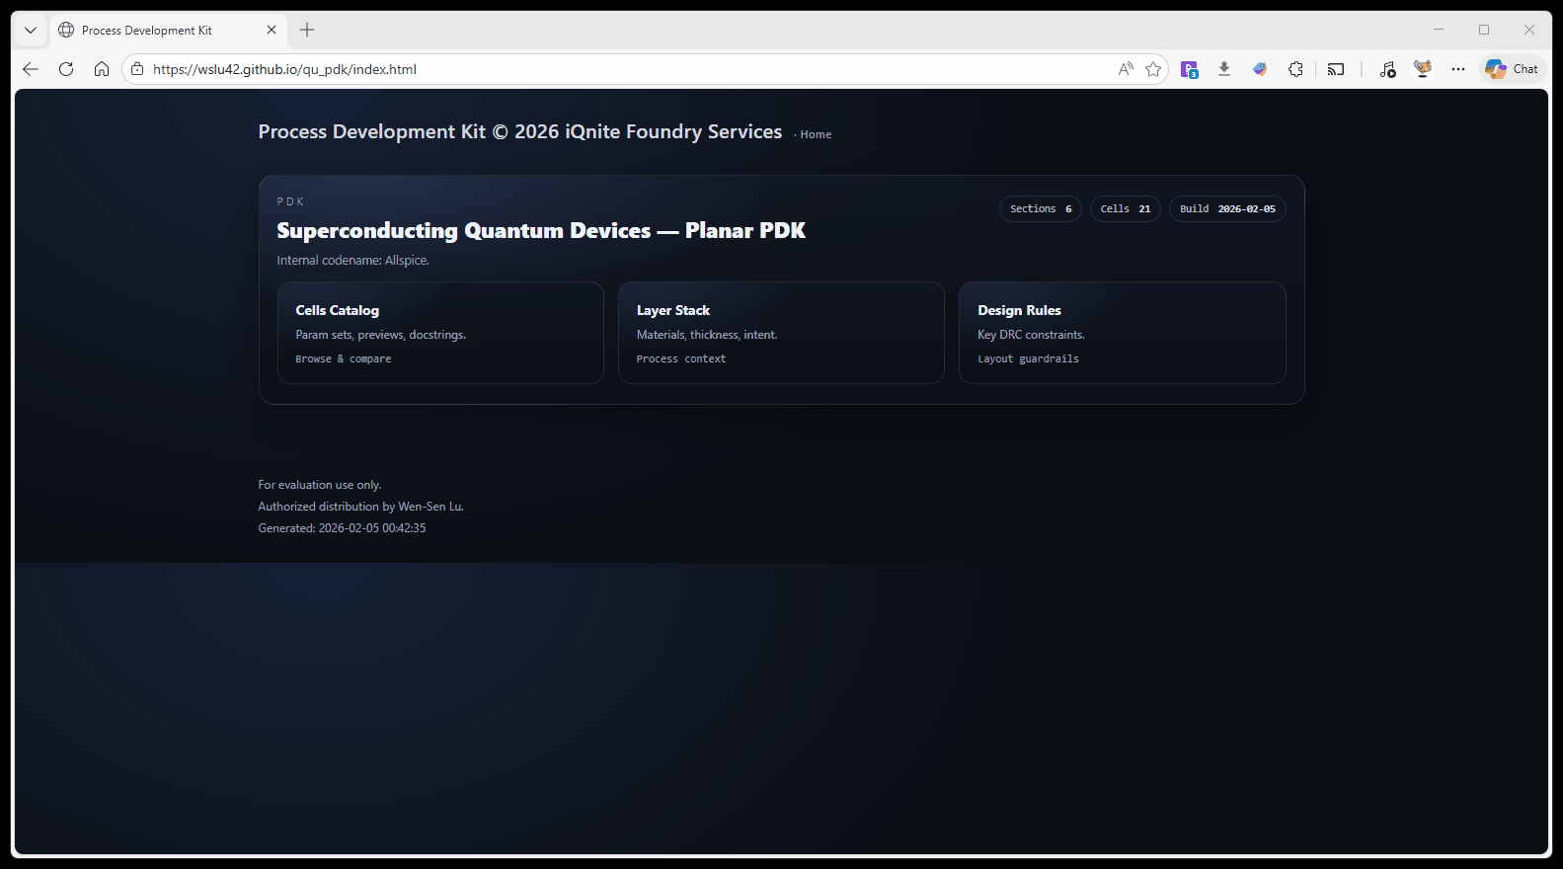This screenshot has width=1563, height=869.
Task: Click the Sections 6 badge
Action: point(1041,209)
